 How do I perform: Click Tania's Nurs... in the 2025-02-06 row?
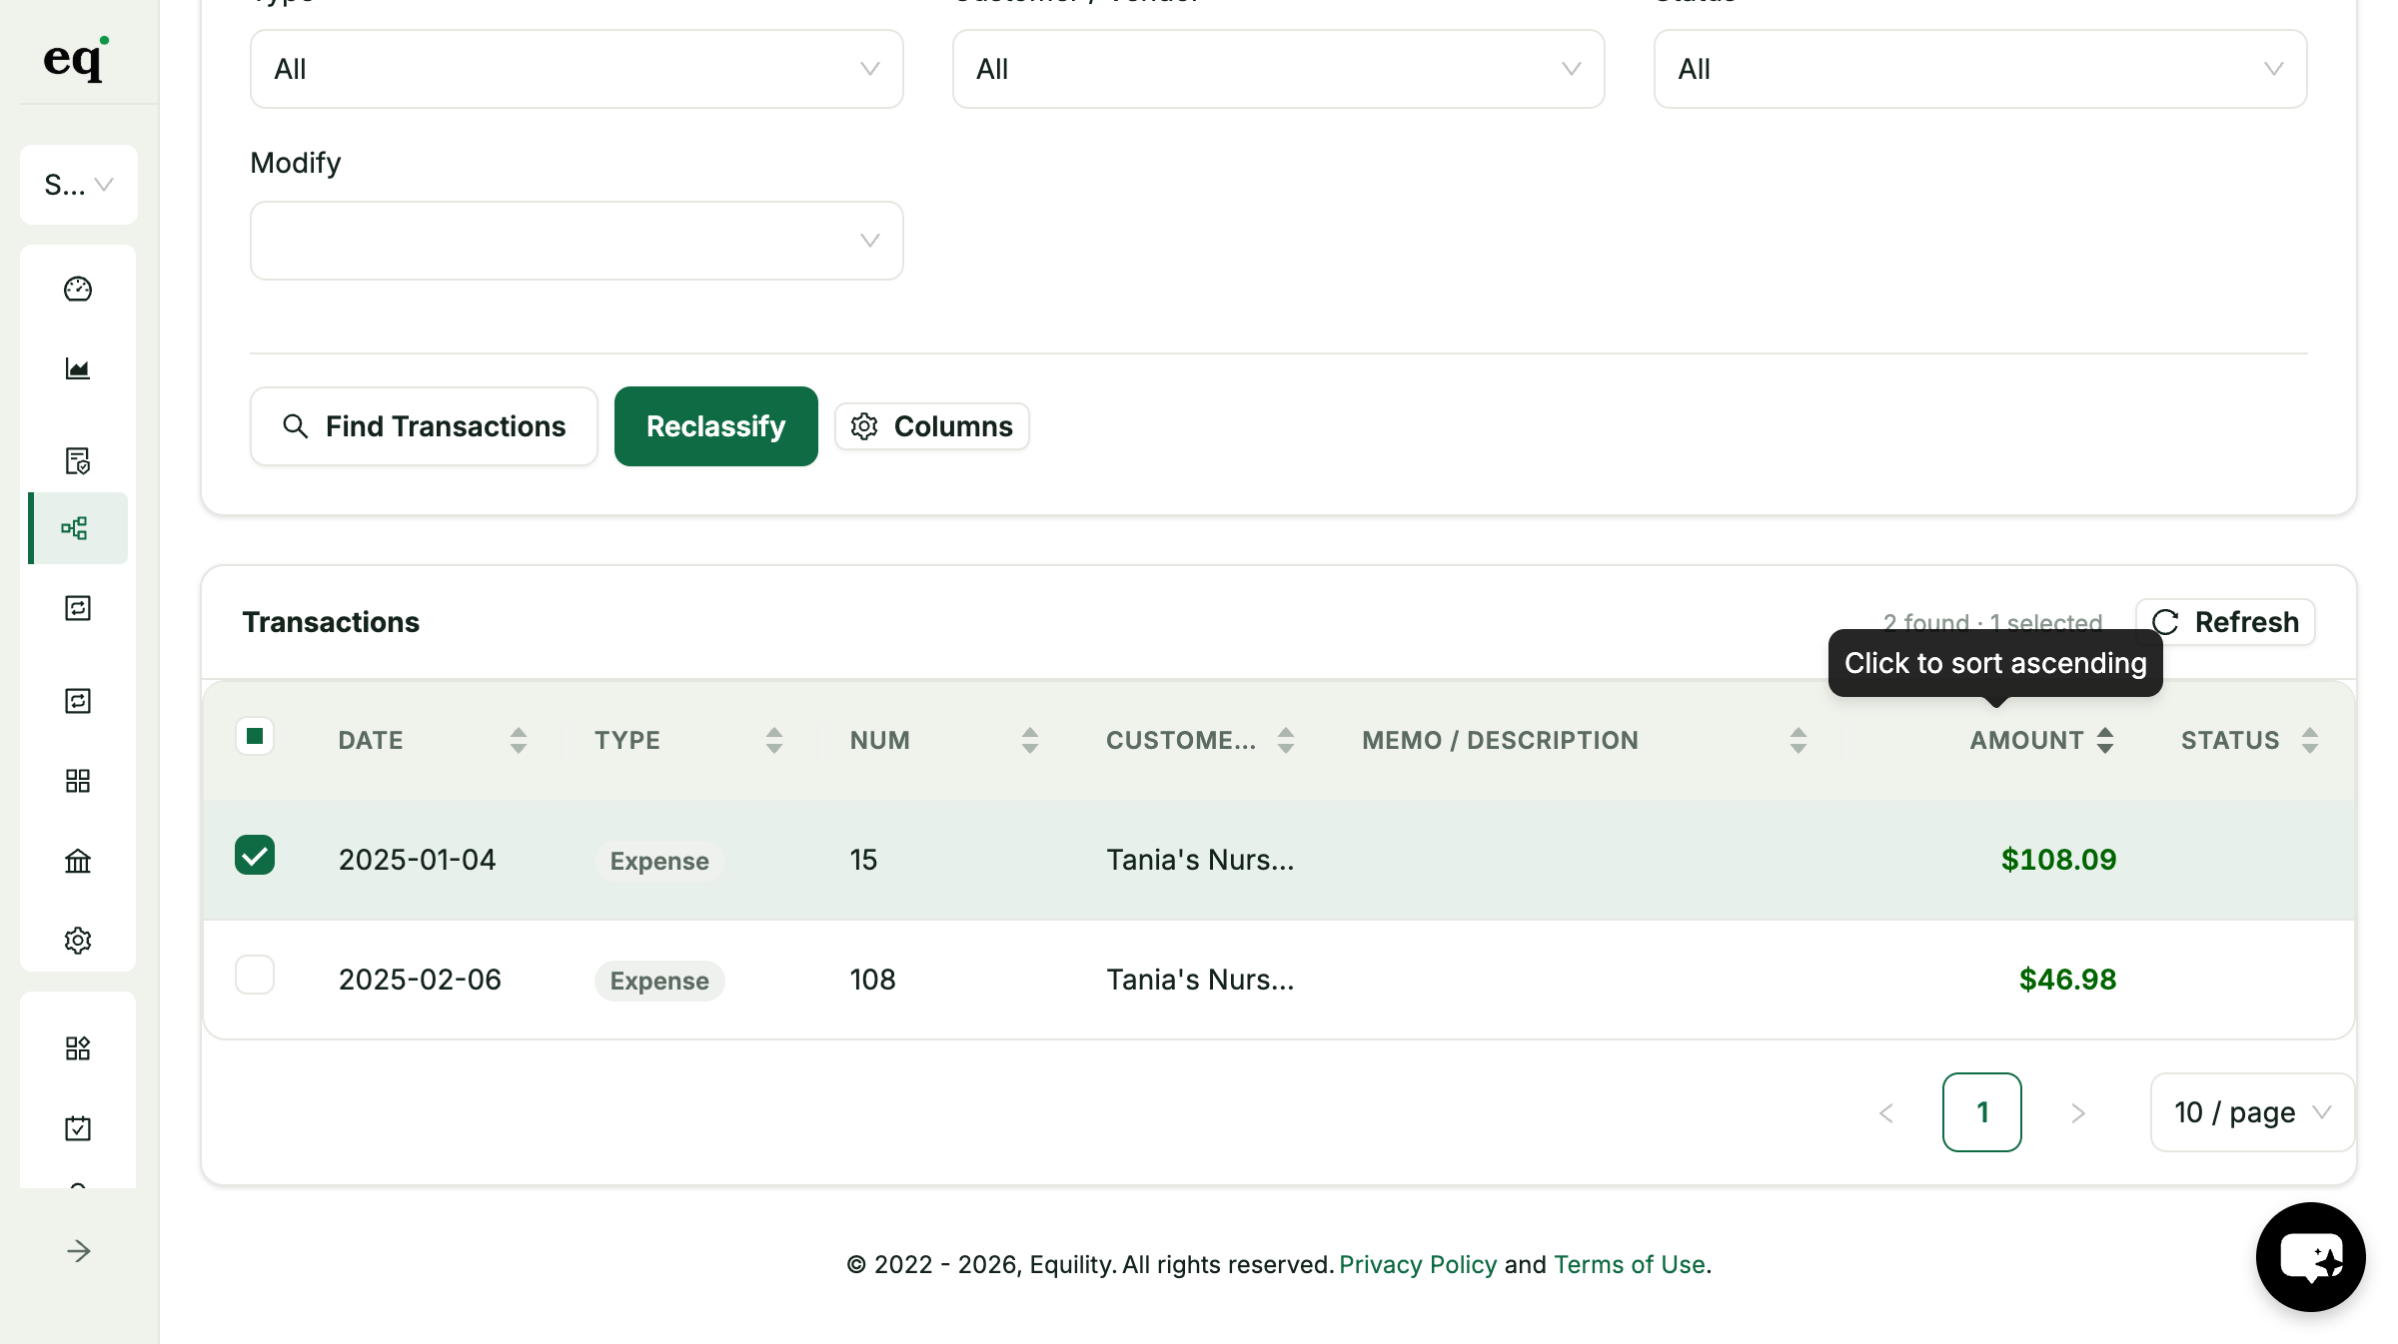click(1200, 980)
